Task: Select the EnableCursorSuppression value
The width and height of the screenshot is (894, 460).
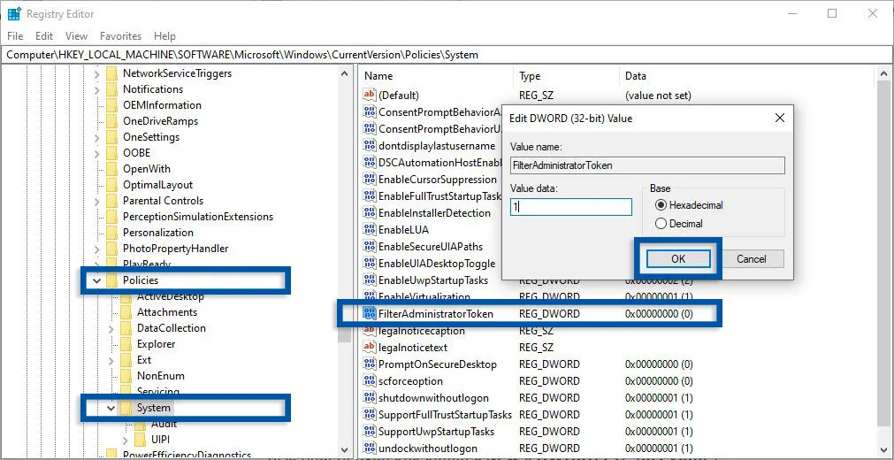Action: coord(438,180)
